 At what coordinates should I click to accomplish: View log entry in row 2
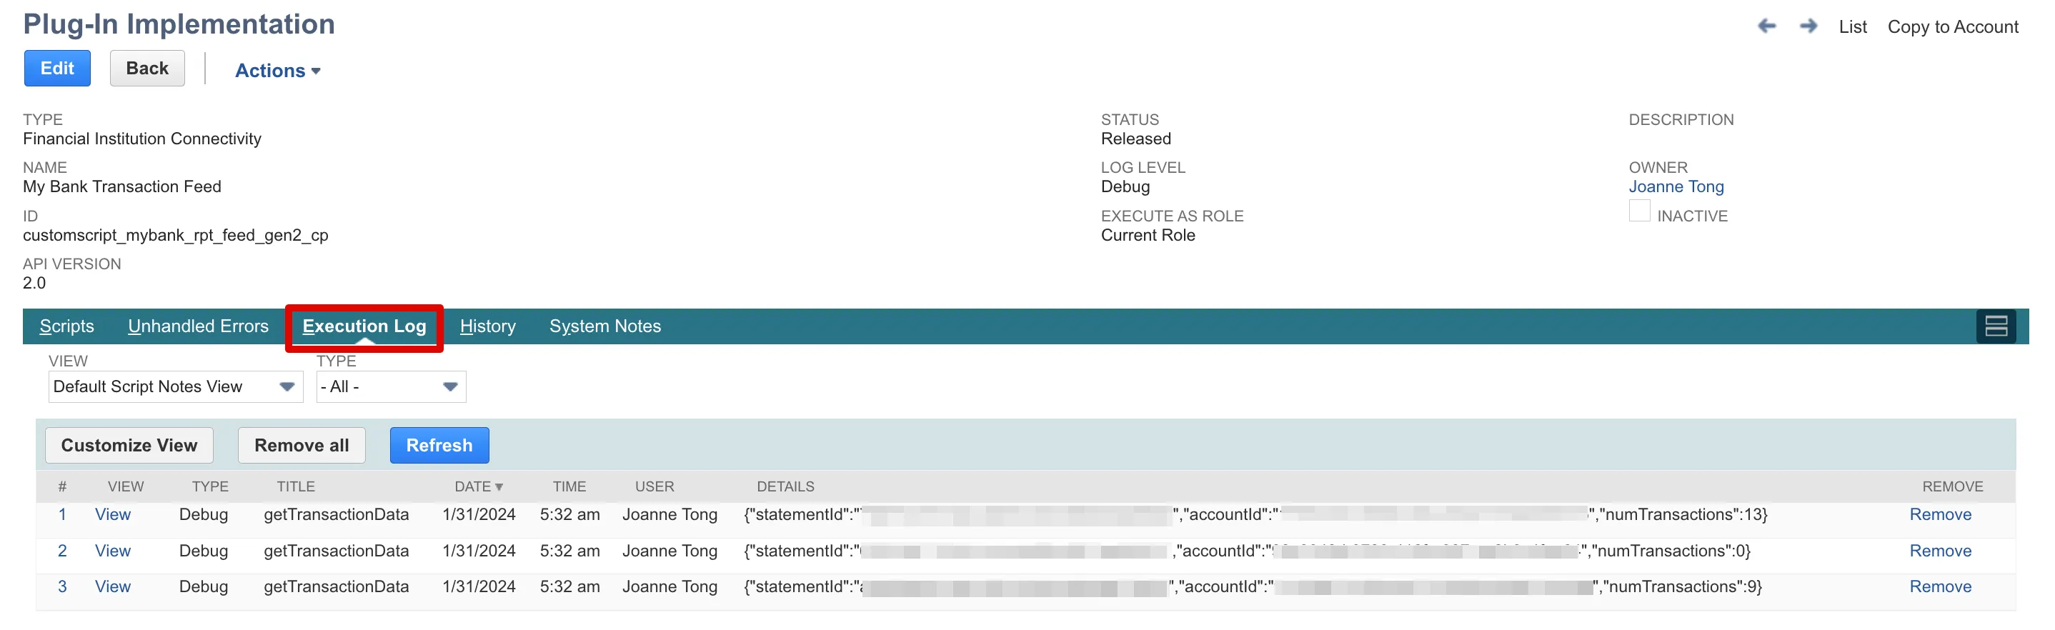click(x=112, y=551)
